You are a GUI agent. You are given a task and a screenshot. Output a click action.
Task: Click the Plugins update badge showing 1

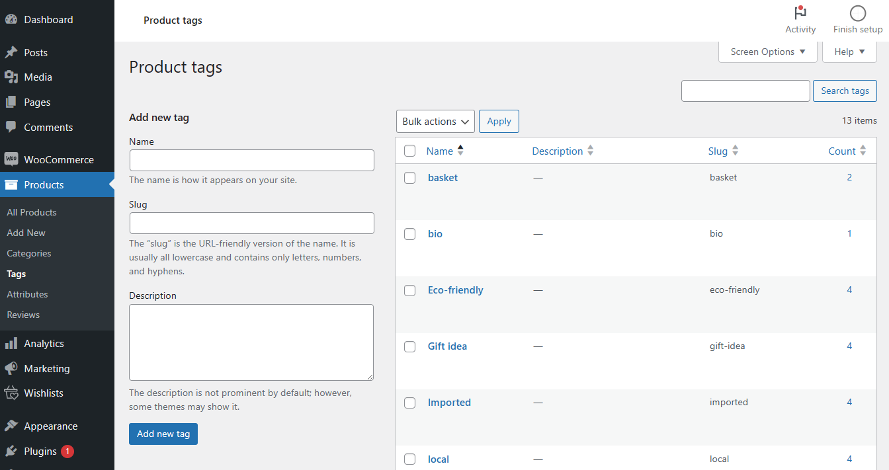tap(67, 451)
